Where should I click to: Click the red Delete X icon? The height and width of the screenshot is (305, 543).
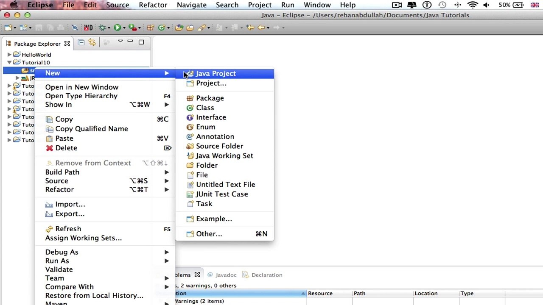point(50,148)
